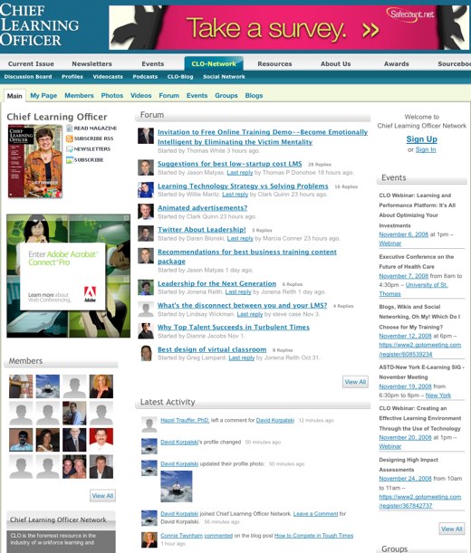
Task: Open Connie Twynham's activity avatar
Action: [x=149, y=540]
